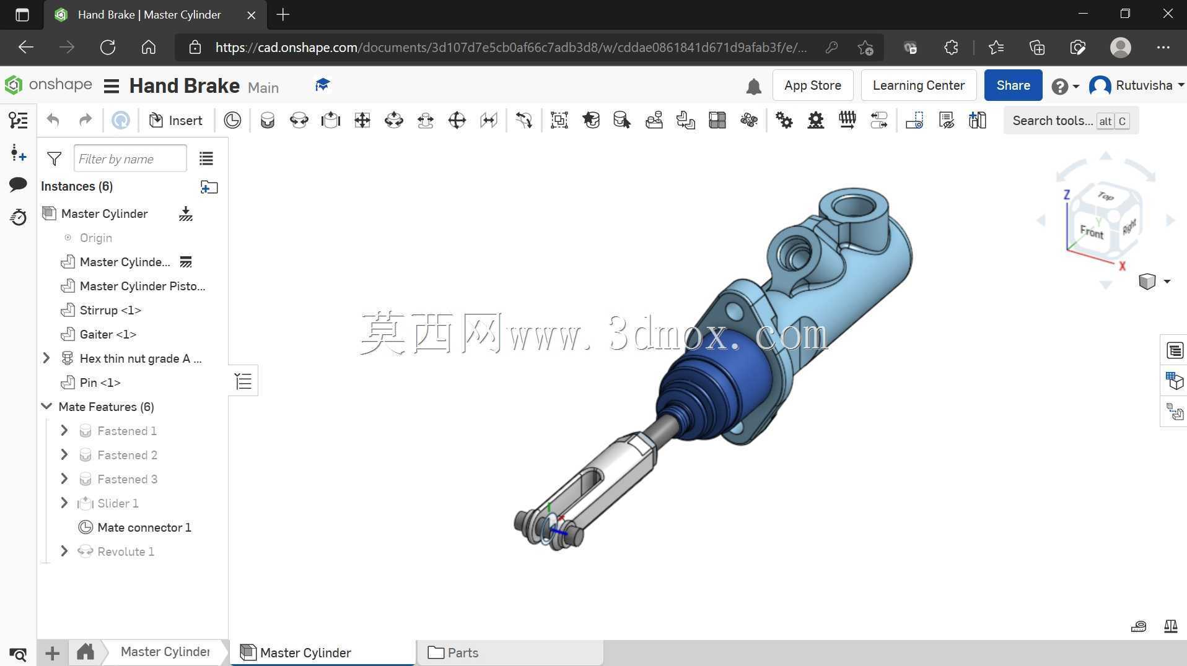
Task: Add a new tab with plus button
Action: pyautogui.click(x=53, y=653)
